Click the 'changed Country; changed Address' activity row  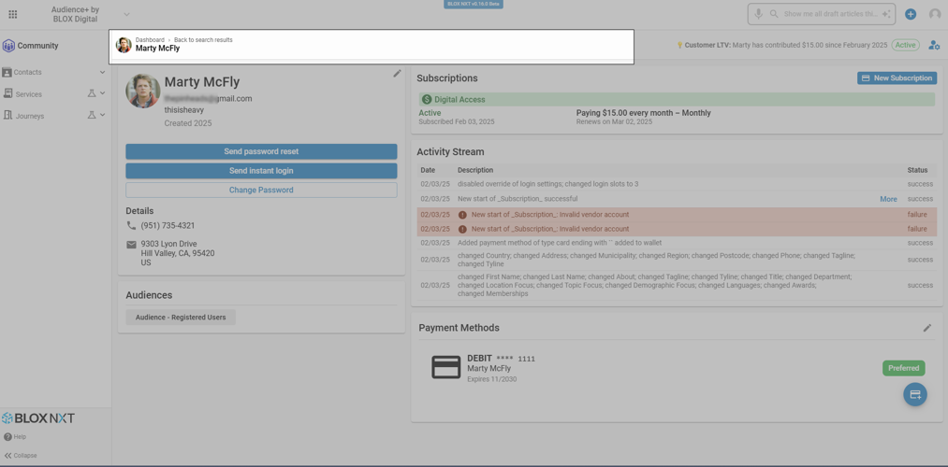[677, 260]
